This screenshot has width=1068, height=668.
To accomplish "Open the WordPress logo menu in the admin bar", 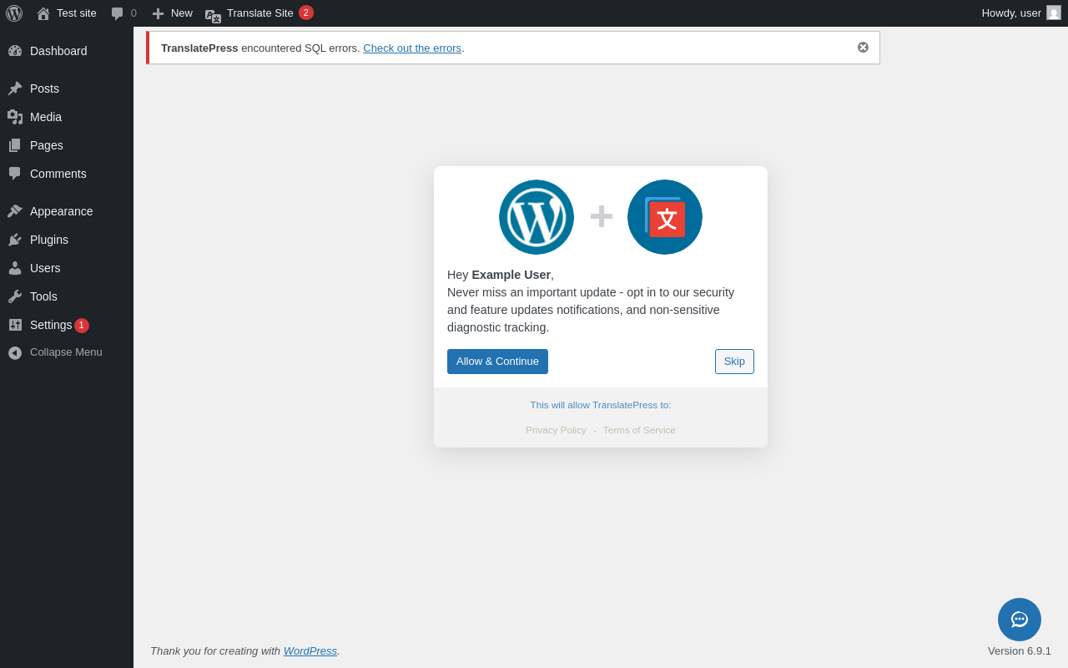I will [x=14, y=13].
